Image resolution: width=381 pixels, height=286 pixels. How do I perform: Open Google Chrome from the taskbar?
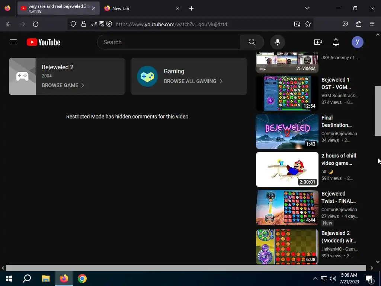(x=82, y=279)
